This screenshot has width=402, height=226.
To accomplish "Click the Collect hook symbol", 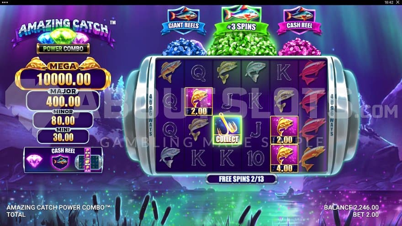I will [227, 130].
